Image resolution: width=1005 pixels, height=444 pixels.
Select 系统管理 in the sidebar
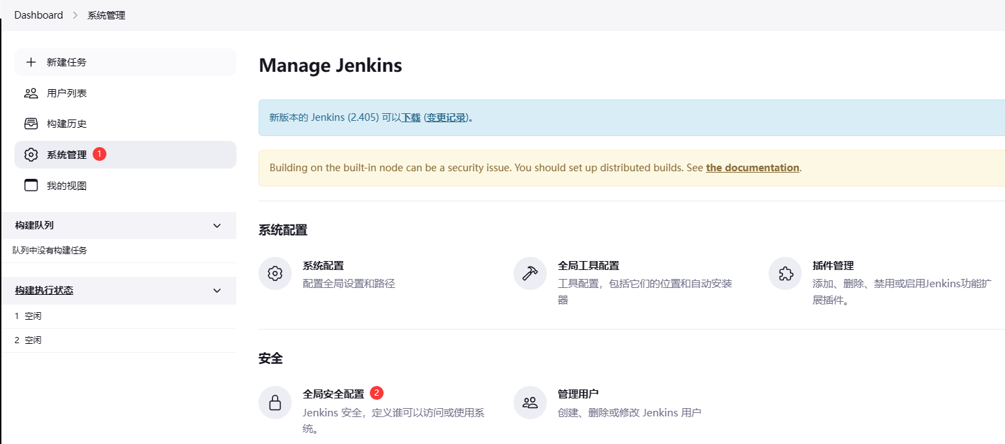[x=125, y=155]
